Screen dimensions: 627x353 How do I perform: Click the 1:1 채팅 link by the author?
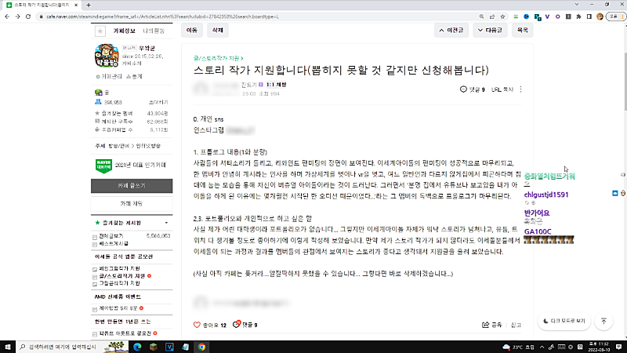(x=277, y=85)
